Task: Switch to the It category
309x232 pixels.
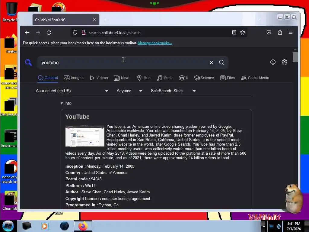Action: click(x=183, y=78)
